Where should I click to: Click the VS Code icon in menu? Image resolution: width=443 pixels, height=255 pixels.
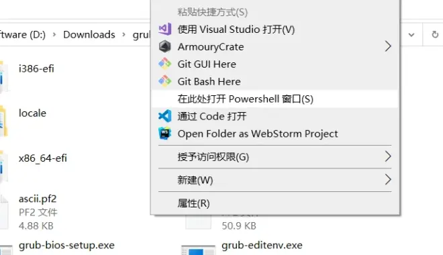164,116
